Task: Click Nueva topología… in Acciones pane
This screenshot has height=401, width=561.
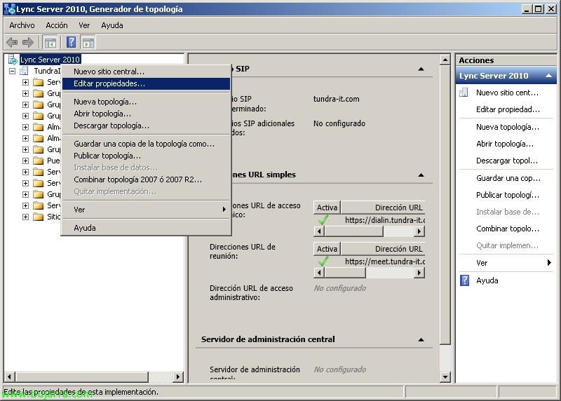Action: tap(506, 127)
